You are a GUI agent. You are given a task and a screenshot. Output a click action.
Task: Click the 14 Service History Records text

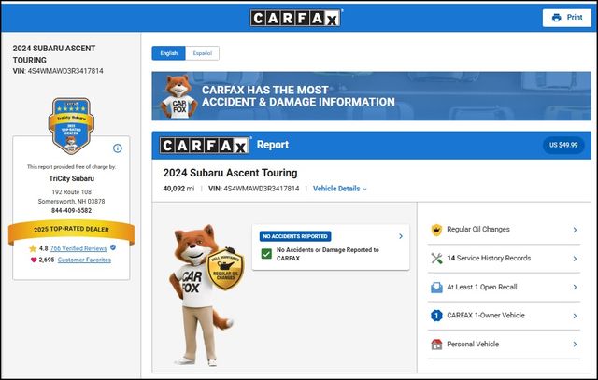tap(489, 258)
